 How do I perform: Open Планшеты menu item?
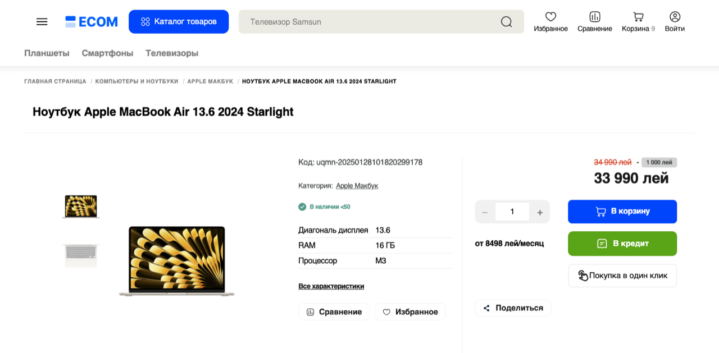(47, 53)
